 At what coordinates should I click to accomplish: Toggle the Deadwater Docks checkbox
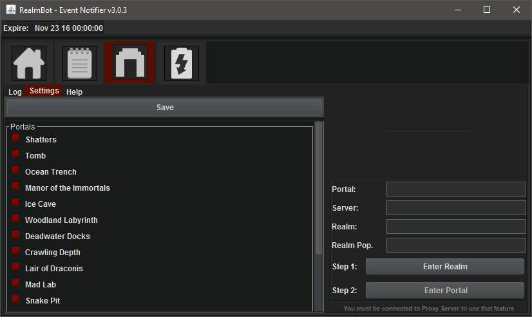pos(16,235)
